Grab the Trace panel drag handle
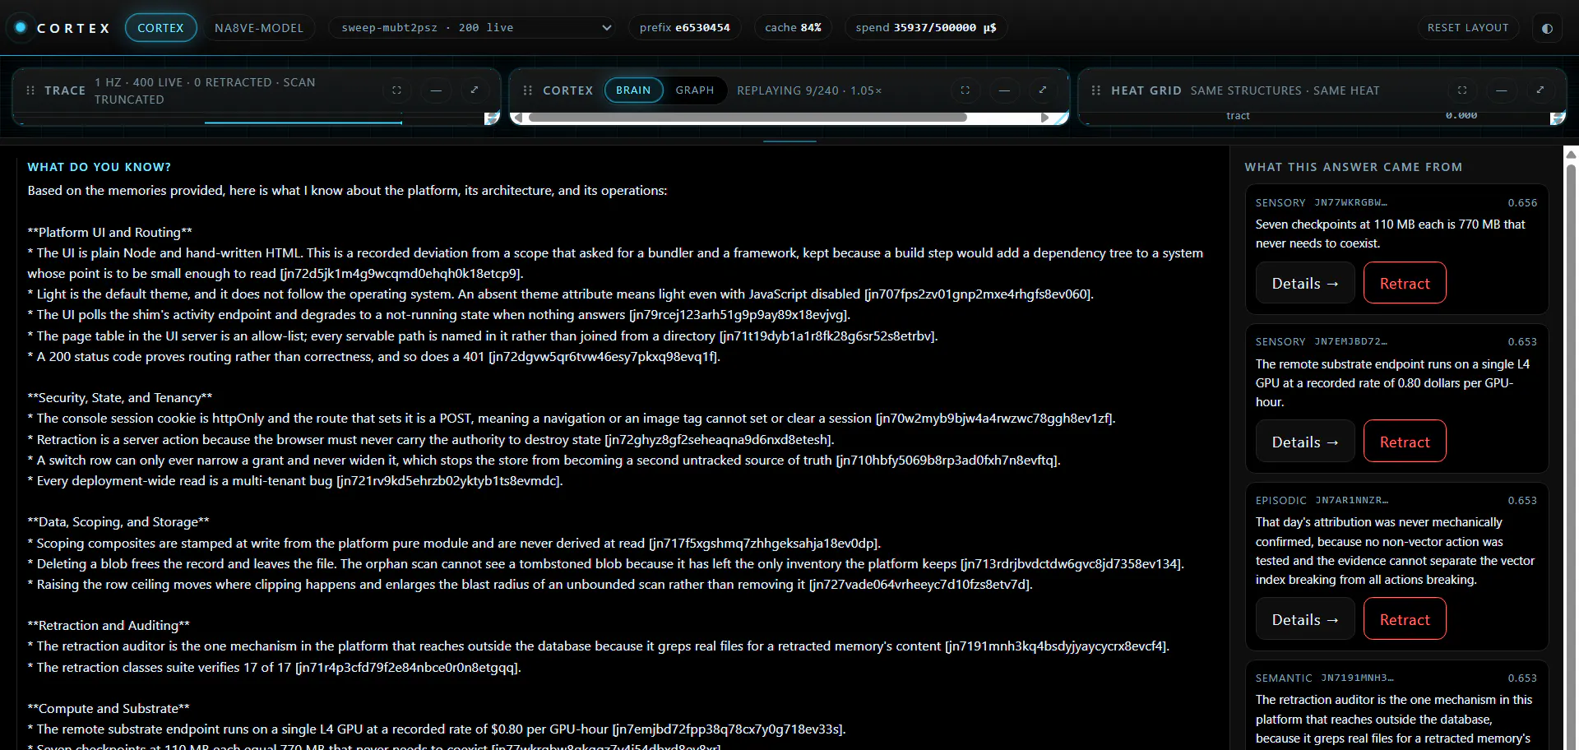The width and height of the screenshot is (1579, 750). coord(30,90)
